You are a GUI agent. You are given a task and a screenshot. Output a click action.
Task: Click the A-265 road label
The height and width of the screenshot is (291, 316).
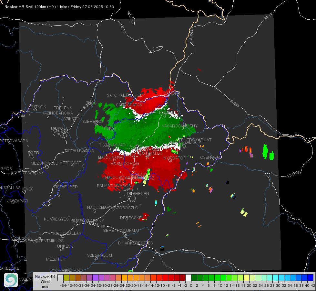point(235,103)
